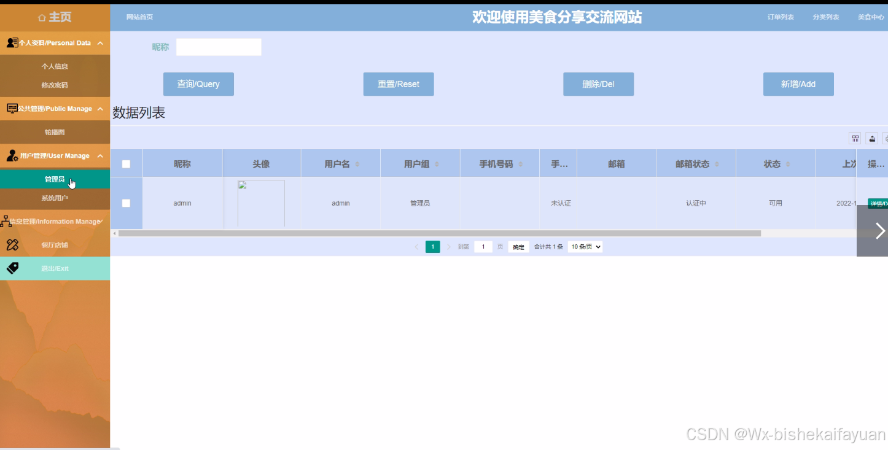
Task: Click the 查询/Query button
Action: tap(198, 84)
